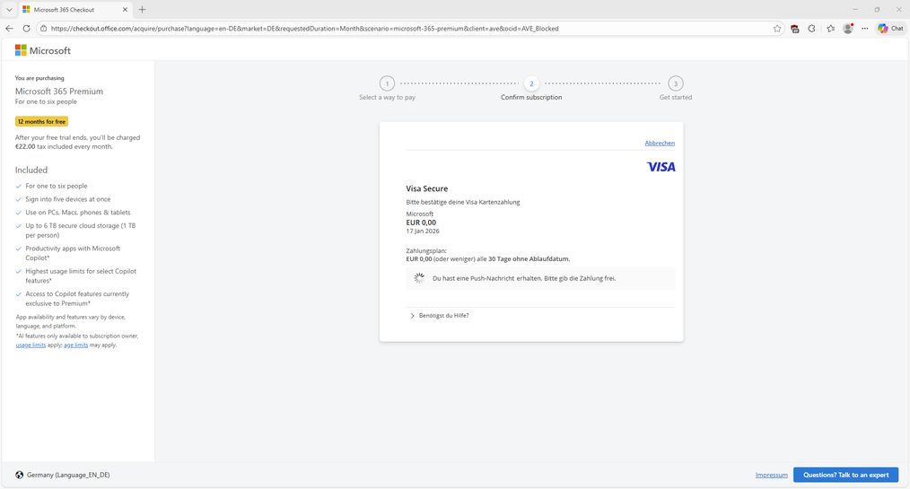
Task: Open the age limits link
Action: click(x=76, y=345)
